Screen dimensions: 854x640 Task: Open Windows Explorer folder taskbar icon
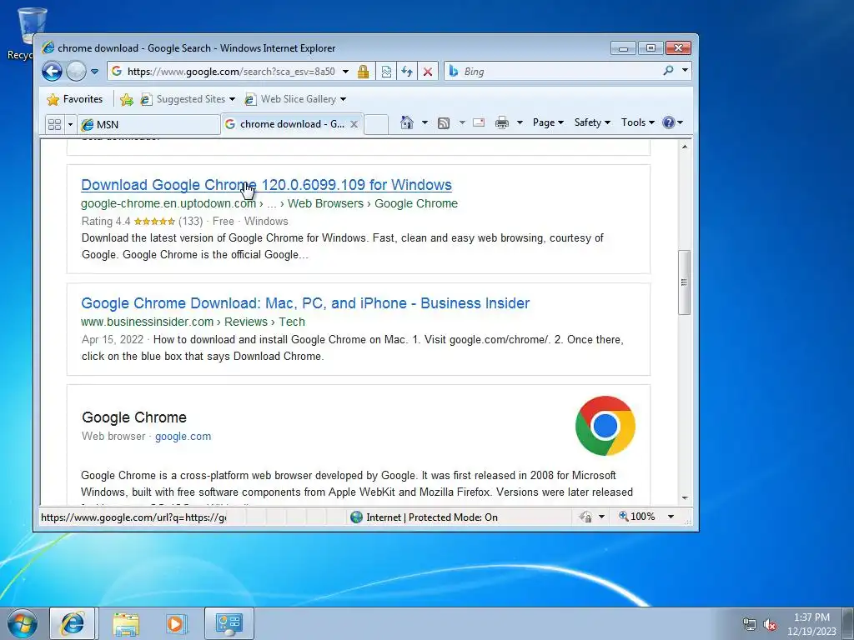[x=126, y=623]
